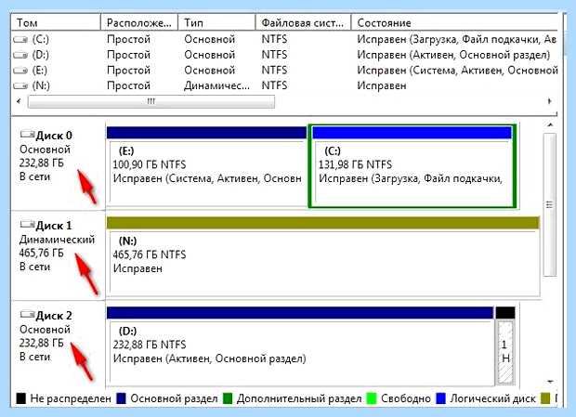Click the drive icon for volume (E:)

pyautogui.click(x=20, y=71)
